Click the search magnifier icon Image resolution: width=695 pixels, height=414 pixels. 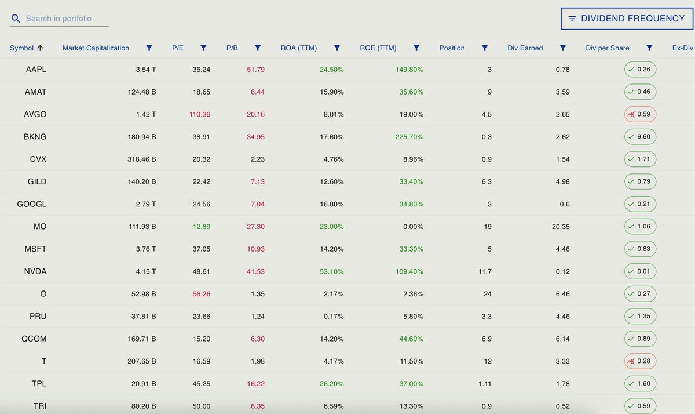[x=15, y=18]
